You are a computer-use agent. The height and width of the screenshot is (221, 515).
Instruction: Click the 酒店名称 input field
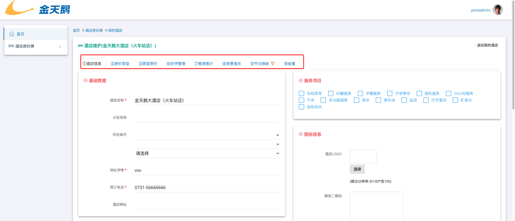207,100
